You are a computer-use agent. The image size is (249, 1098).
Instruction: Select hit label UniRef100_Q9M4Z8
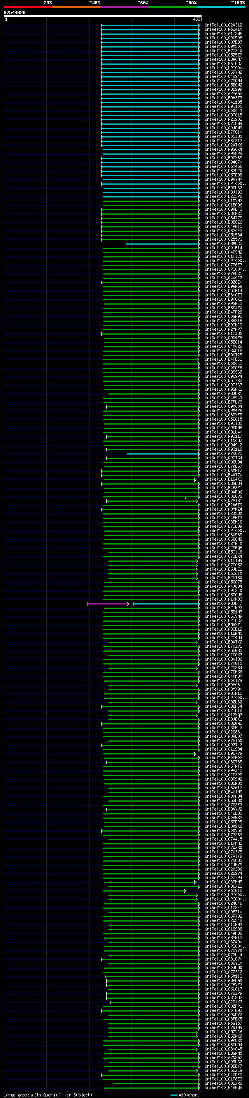pos(223,338)
